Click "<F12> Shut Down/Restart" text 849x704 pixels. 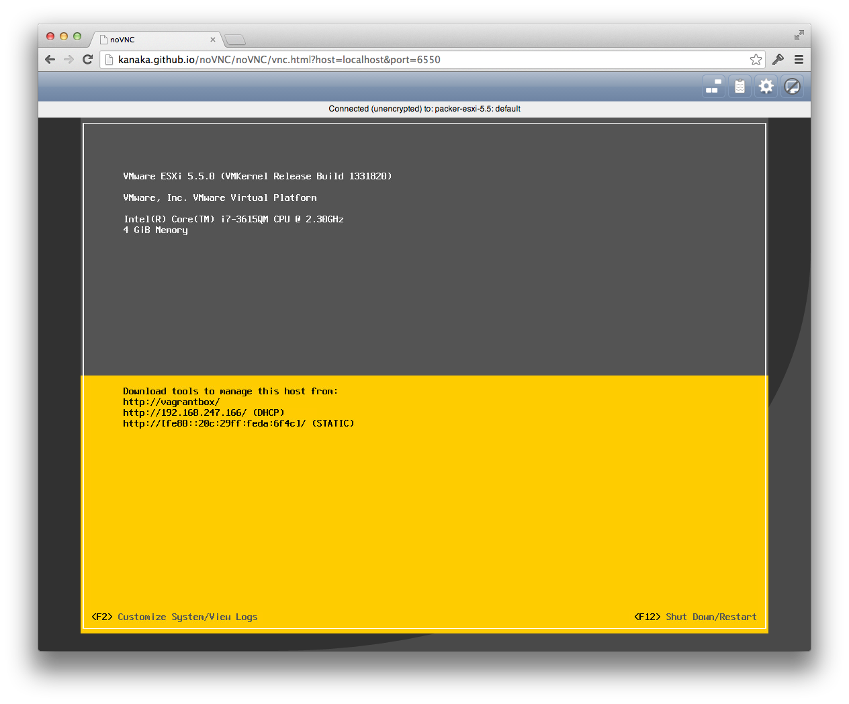[695, 617]
